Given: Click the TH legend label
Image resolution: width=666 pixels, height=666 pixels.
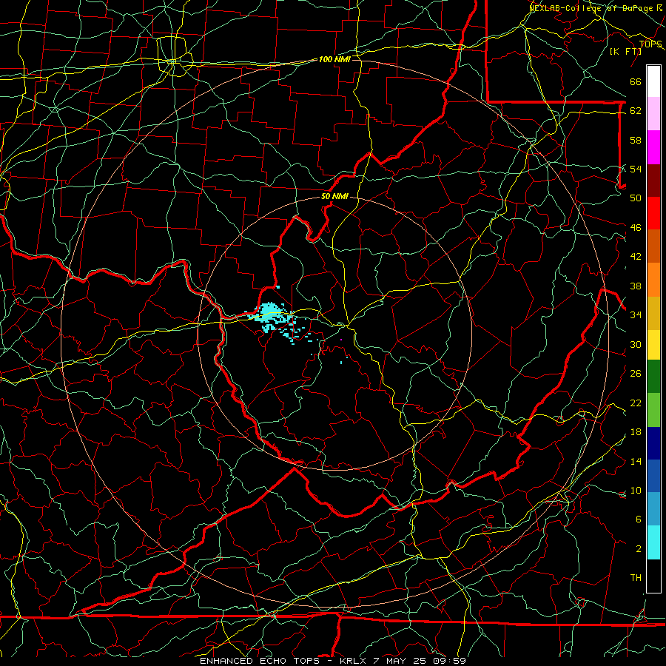Looking at the screenshot, I should (x=636, y=577).
